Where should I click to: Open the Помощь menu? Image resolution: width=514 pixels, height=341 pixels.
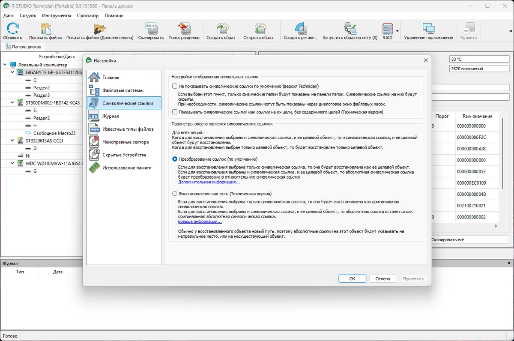[x=114, y=15]
